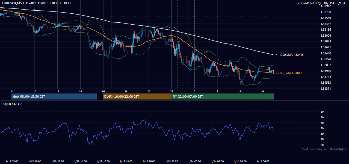The height and width of the screenshot is (164, 349).
Task: Click the HistData.com data source credit
Action: coord(324,149)
